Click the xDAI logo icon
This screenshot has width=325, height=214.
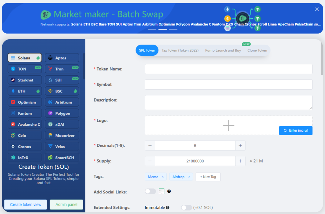click(50, 124)
